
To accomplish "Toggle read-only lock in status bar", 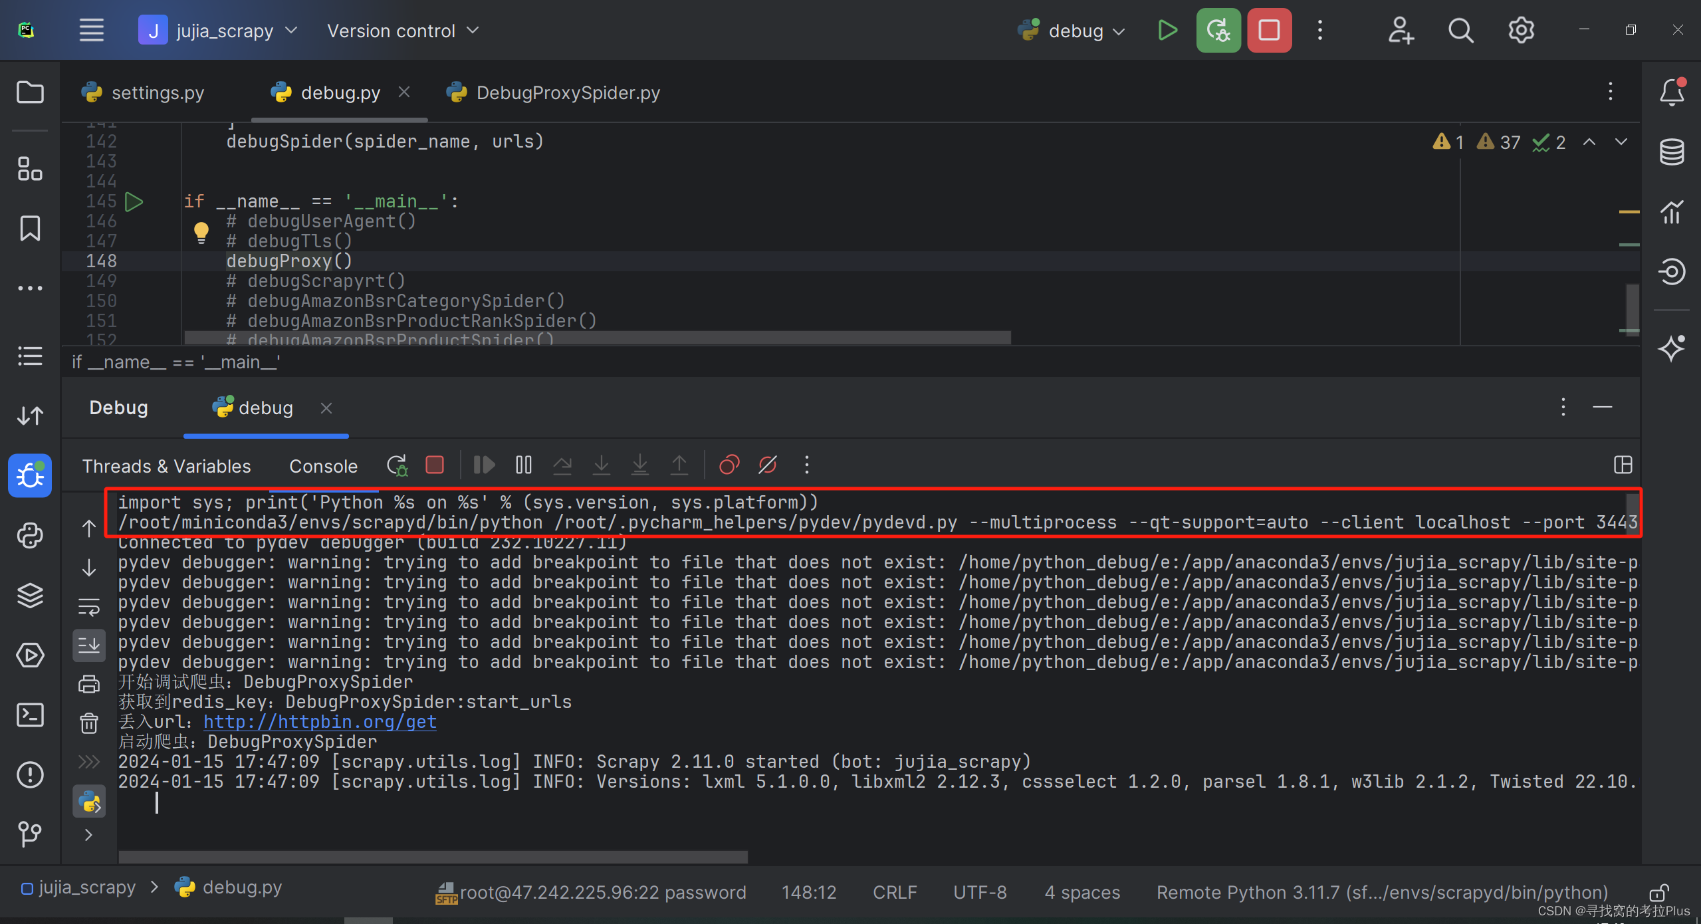I will point(1659,892).
